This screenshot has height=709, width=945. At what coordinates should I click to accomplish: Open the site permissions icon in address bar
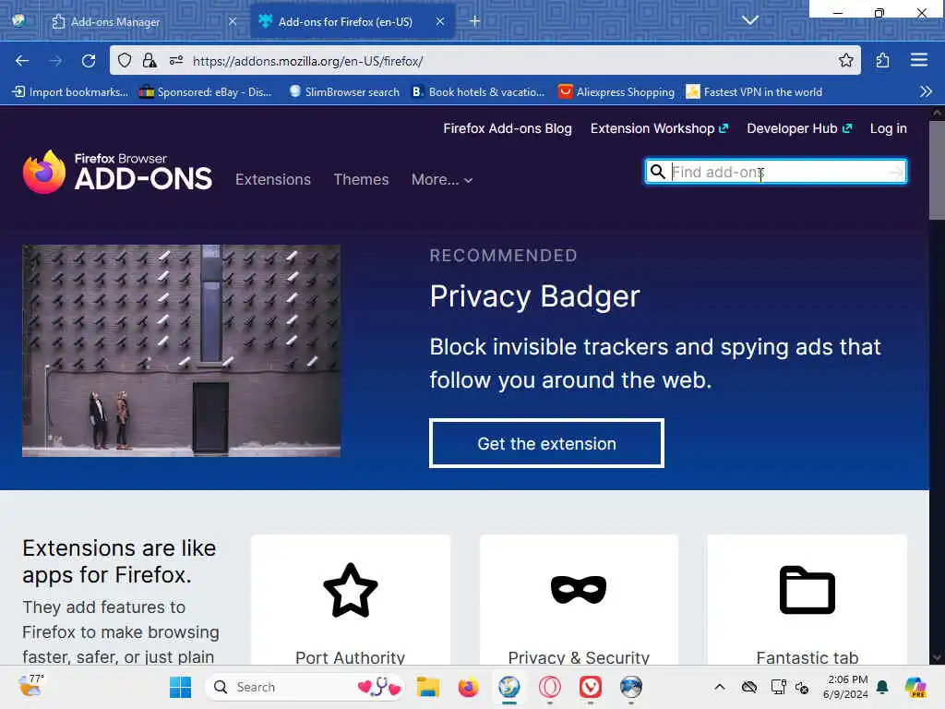[176, 60]
